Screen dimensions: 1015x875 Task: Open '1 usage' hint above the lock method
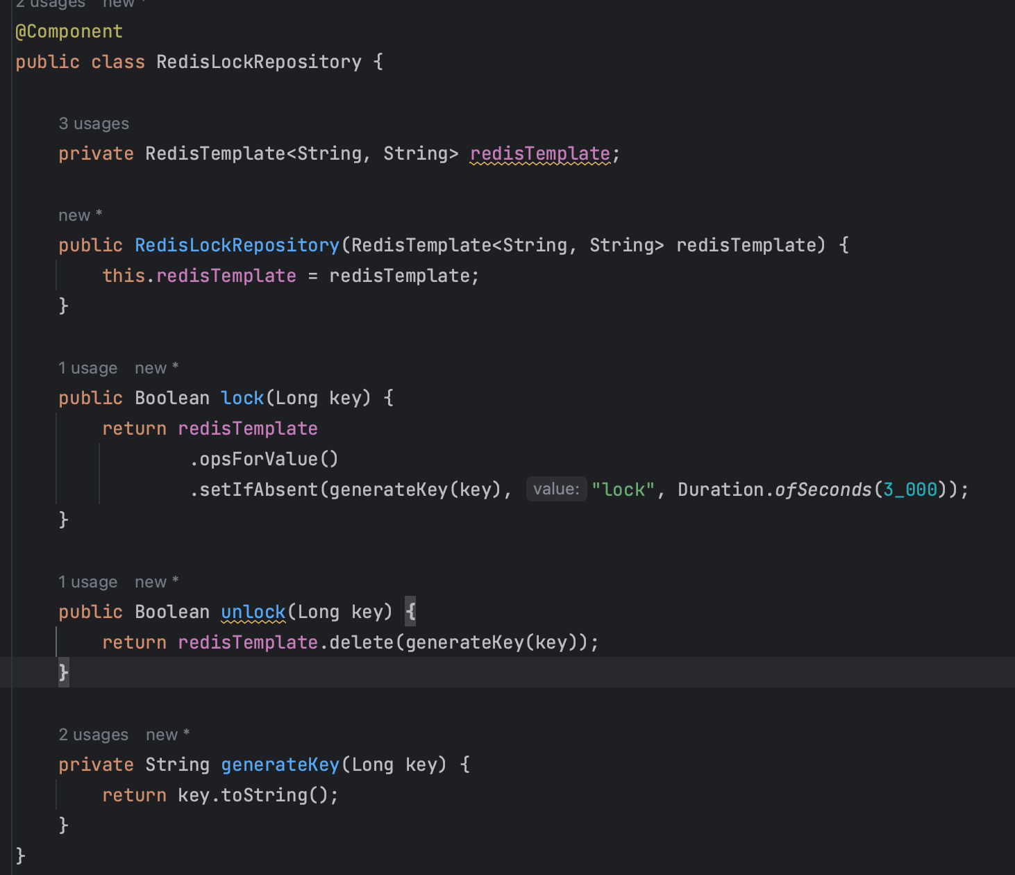click(88, 368)
